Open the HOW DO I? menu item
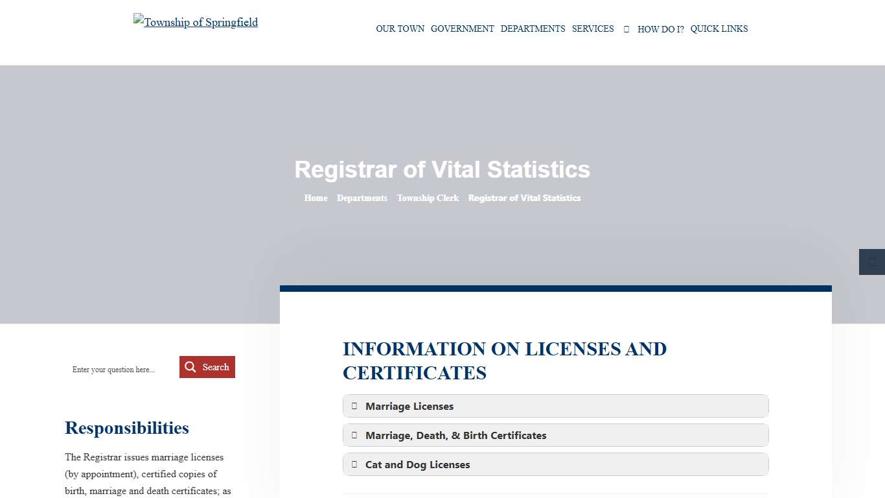Viewport: 885px width, 498px height. coord(660,29)
